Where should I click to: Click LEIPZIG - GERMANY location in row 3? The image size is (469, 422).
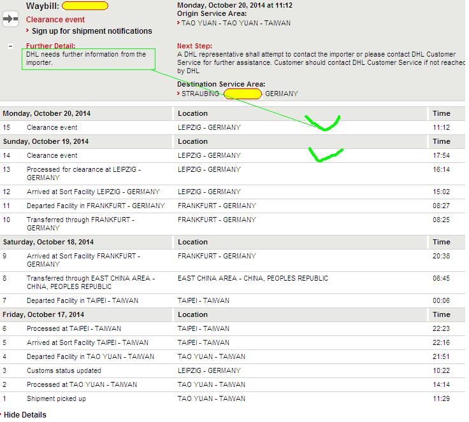click(x=209, y=371)
